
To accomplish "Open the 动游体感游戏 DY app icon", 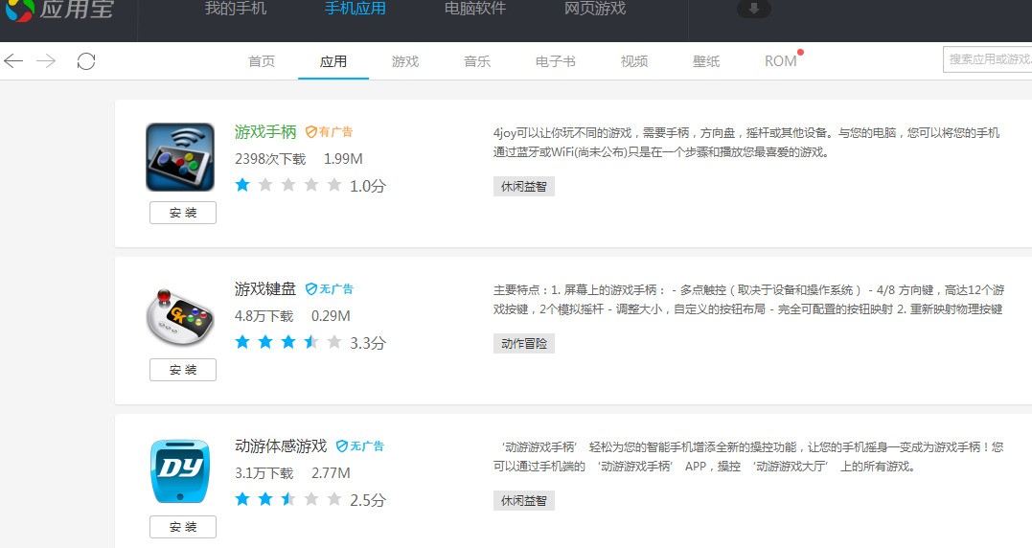I will point(180,471).
